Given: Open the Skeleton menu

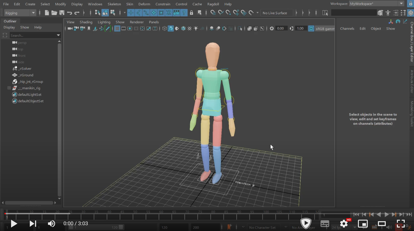Looking at the screenshot, I should (114, 4).
